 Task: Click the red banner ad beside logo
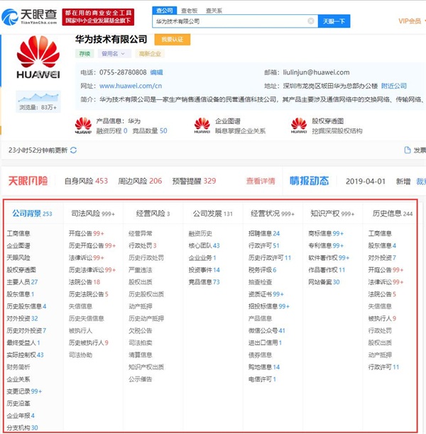pos(98,17)
